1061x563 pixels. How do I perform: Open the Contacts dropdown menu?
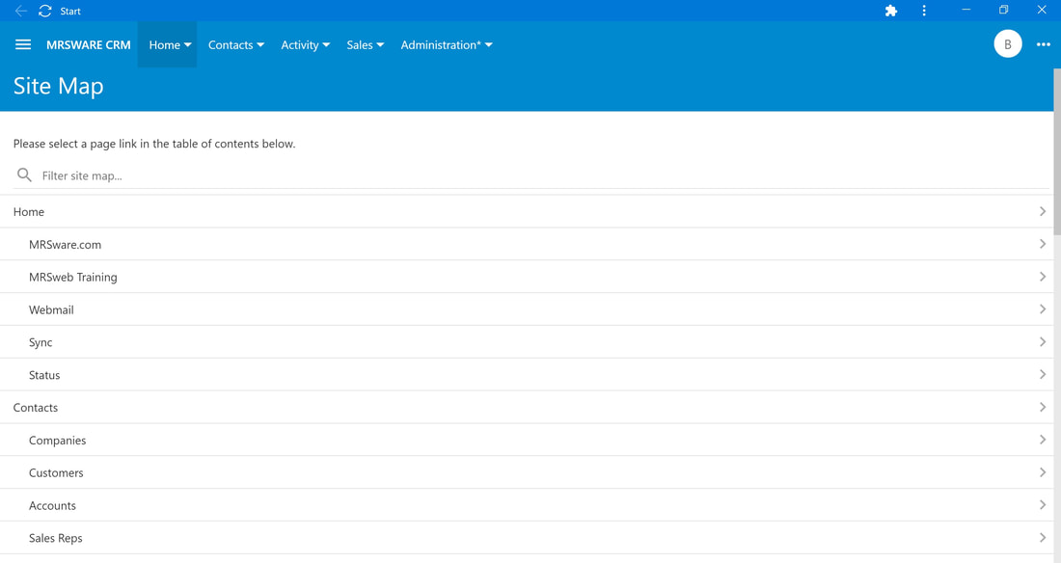pyautogui.click(x=236, y=44)
